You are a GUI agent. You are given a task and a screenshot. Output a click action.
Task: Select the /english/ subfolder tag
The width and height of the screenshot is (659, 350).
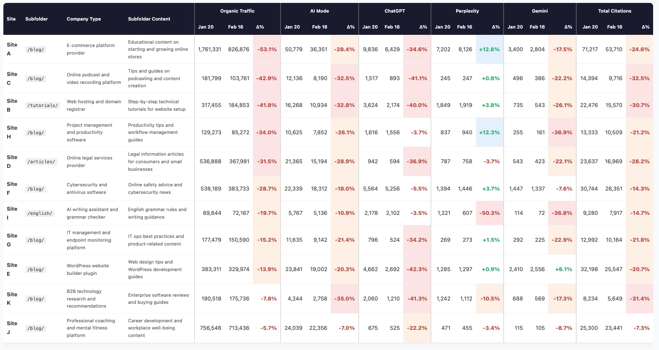[x=40, y=213]
